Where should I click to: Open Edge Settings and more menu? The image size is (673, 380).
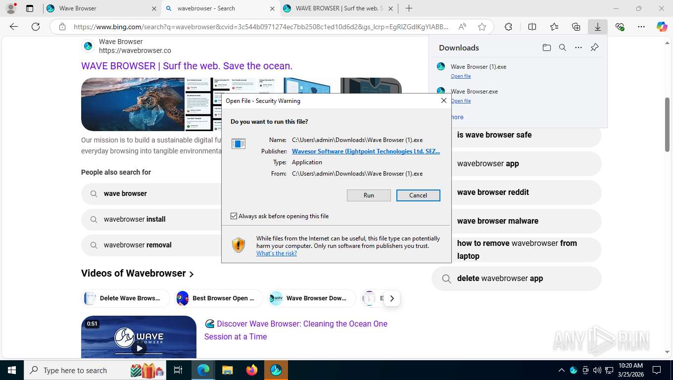pos(641,27)
